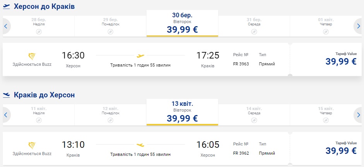Click Ryanair harp logo on 13:10 flight
The image size is (364, 167).
[x=32, y=145]
